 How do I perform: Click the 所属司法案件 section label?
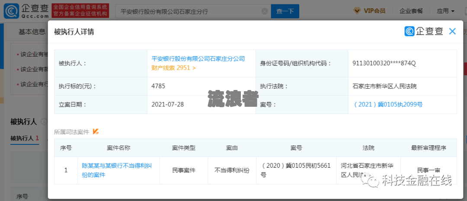click(71, 132)
